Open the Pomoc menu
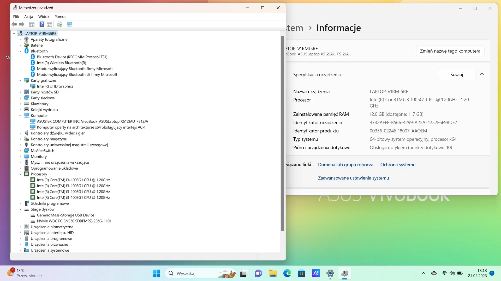This screenshot has width=501, height=281. coord(60,16)
